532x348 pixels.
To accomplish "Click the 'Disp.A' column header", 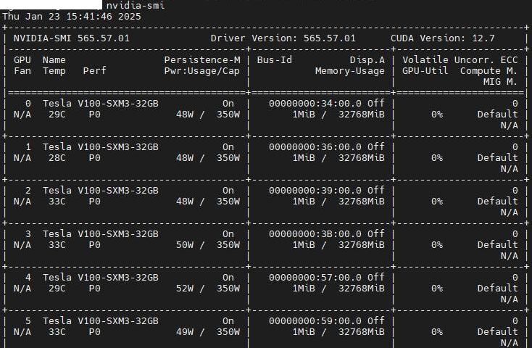I will pos(367,60).
